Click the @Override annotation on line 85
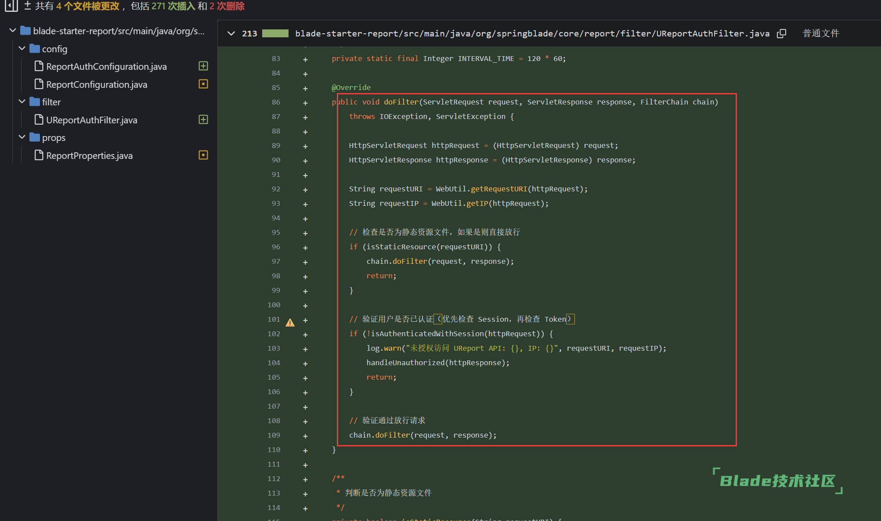 point(351,87)
